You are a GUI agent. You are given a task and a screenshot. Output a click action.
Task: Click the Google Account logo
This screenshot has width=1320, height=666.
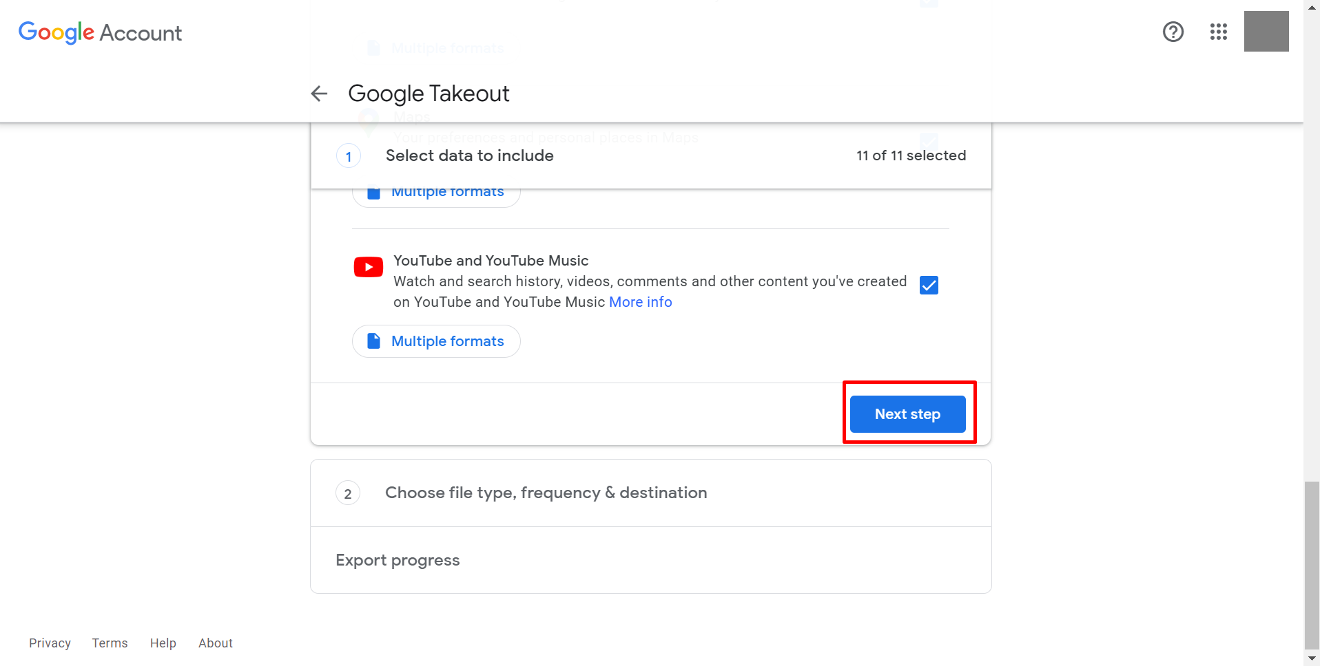point(100,32)
